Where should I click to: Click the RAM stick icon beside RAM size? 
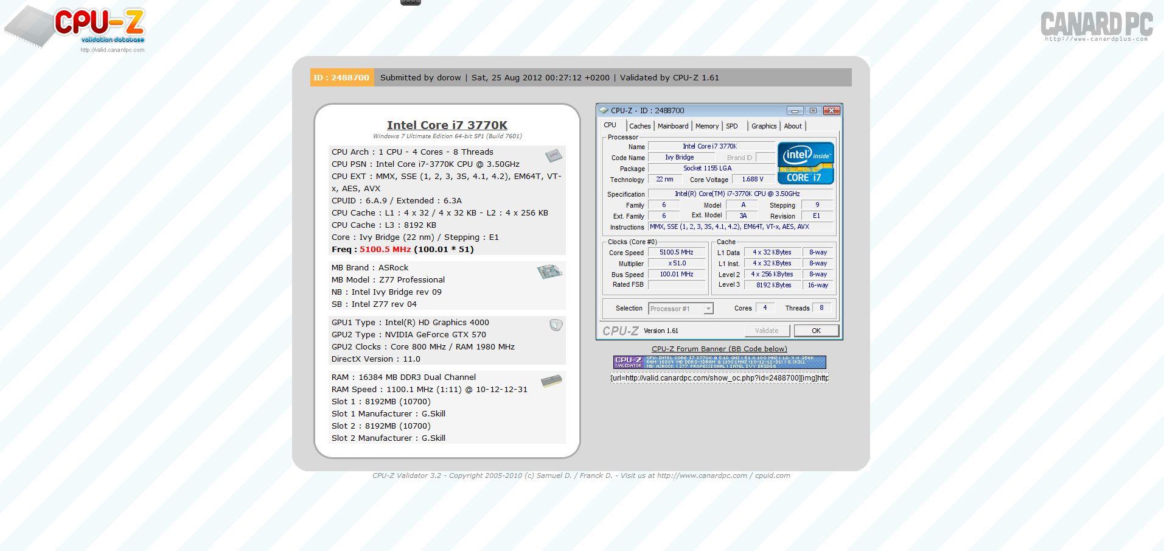(551, 382)
